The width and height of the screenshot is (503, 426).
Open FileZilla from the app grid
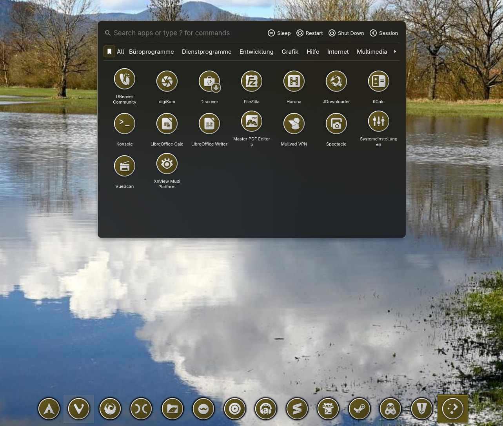[251, 82]
